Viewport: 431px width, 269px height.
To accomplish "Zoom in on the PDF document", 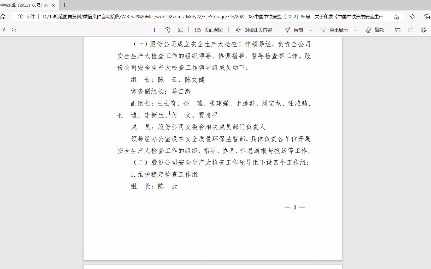I will pos(154,30).
